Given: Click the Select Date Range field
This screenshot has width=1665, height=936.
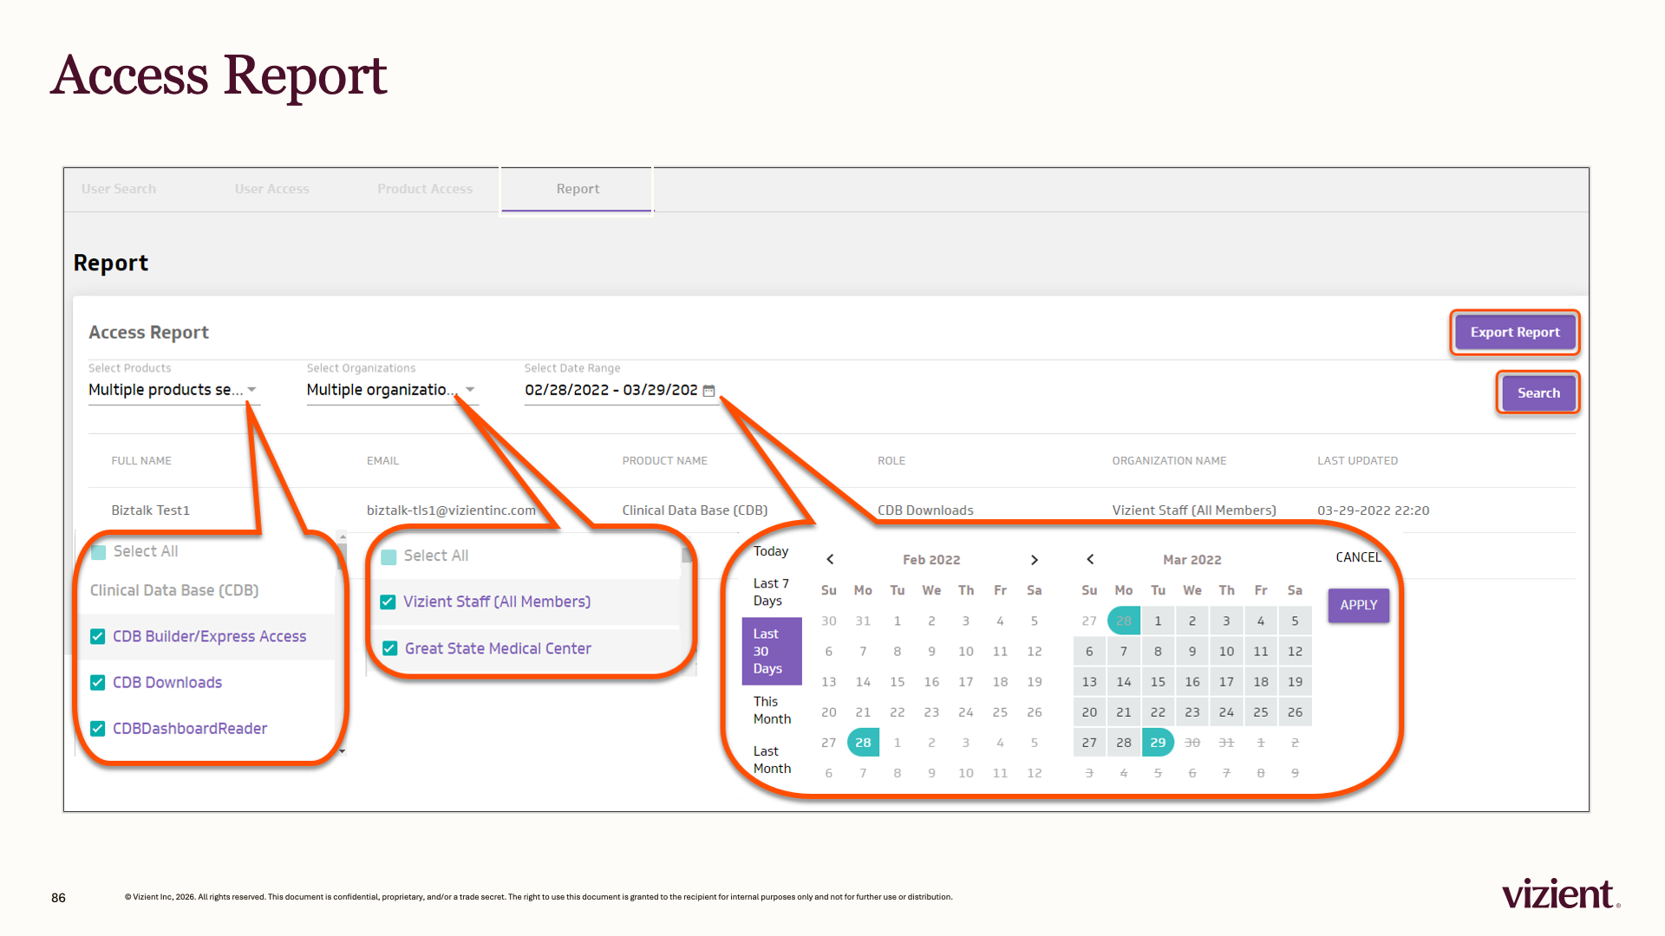Looking at the screenshot, I should (620, 390).
